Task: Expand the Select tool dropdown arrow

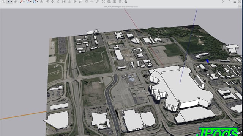Action: coord(11,2)
